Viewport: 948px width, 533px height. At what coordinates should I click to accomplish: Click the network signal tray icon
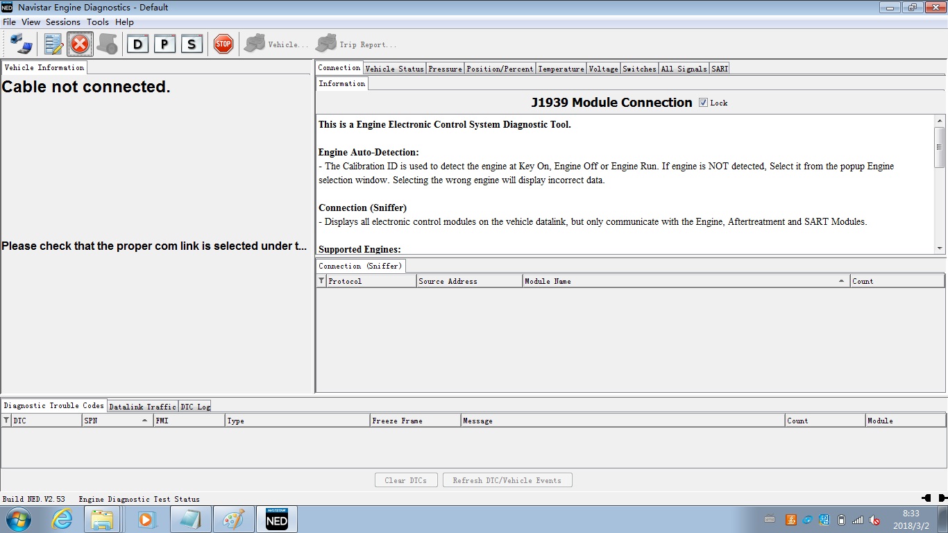[x=858, y=520]
